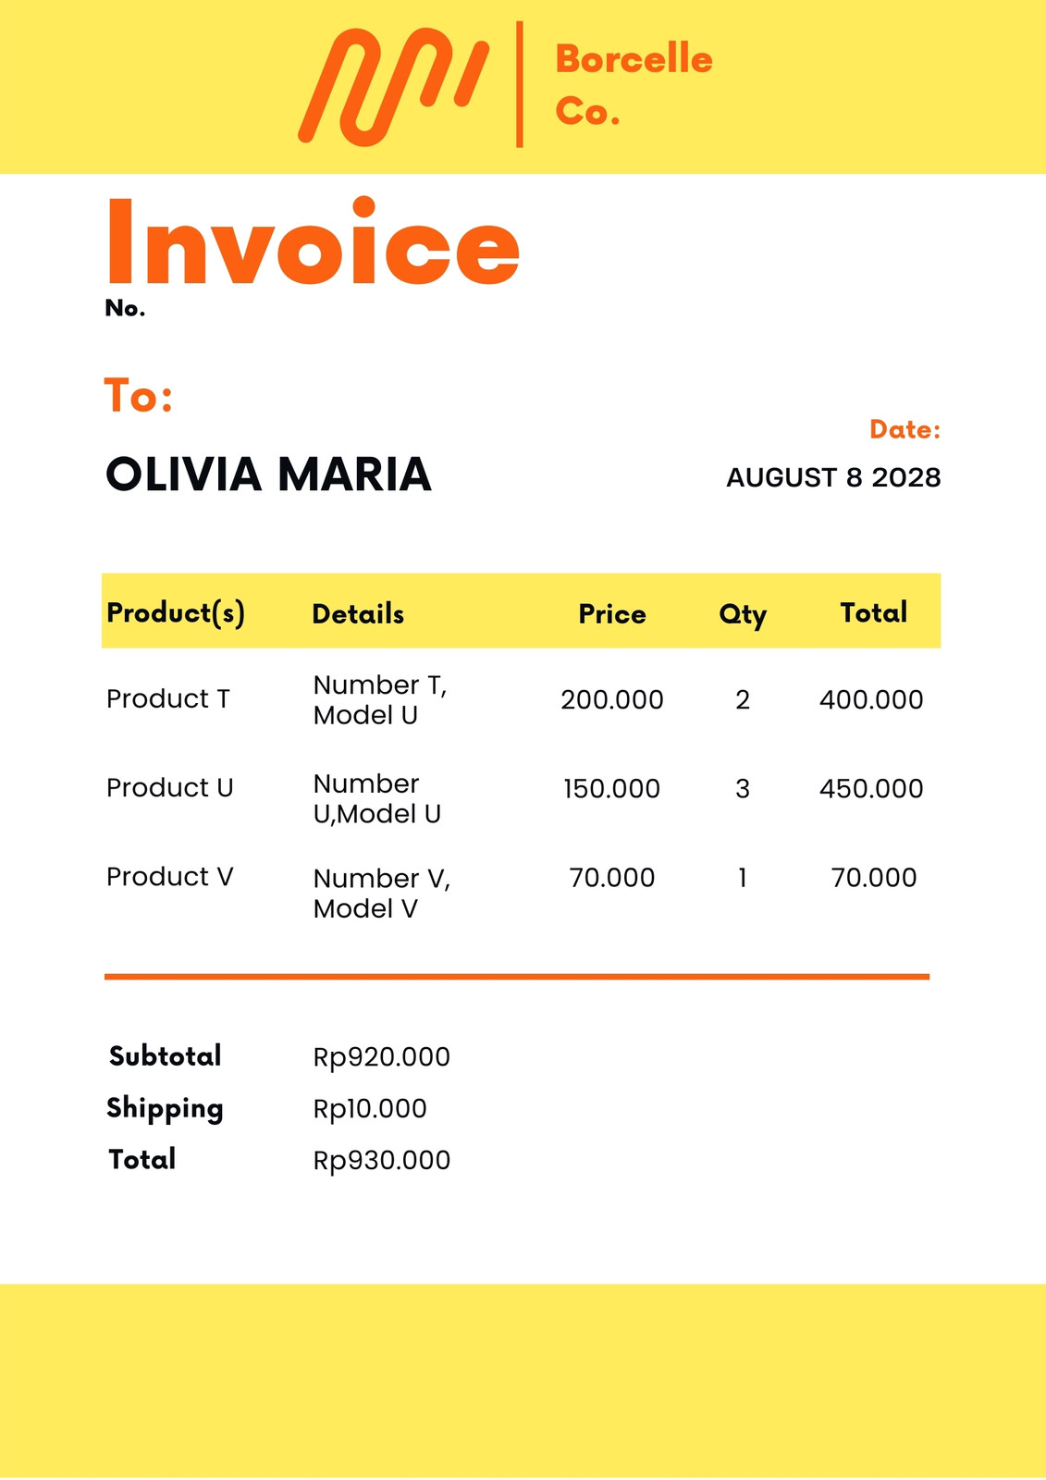
Task: Click the large Invoice heading
Action: 313,241
